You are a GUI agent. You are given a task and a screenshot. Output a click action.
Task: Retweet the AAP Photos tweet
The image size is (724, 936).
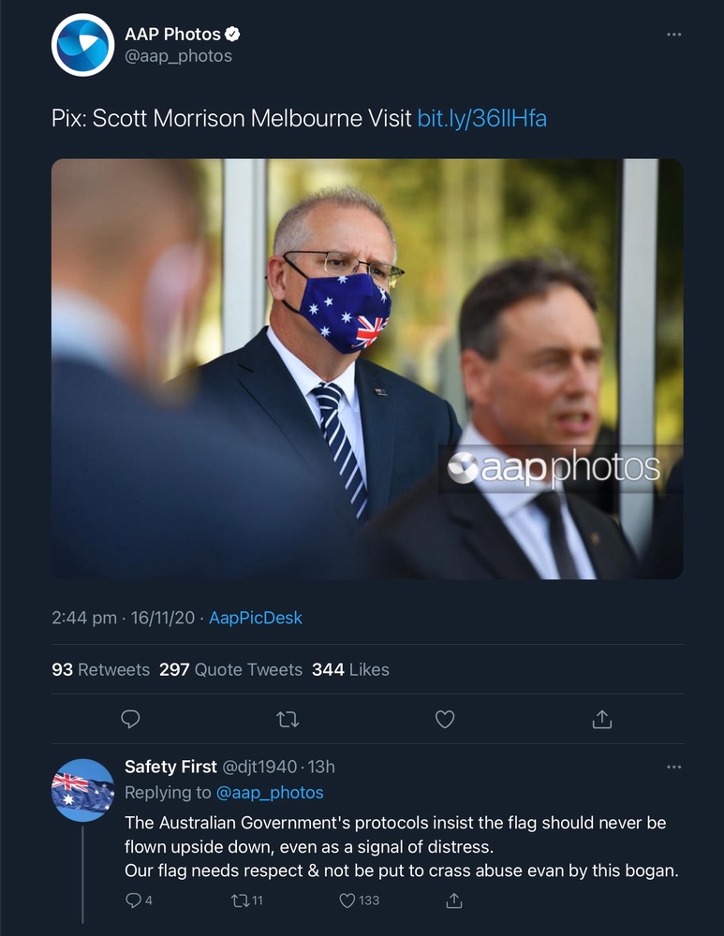point(288,719)
